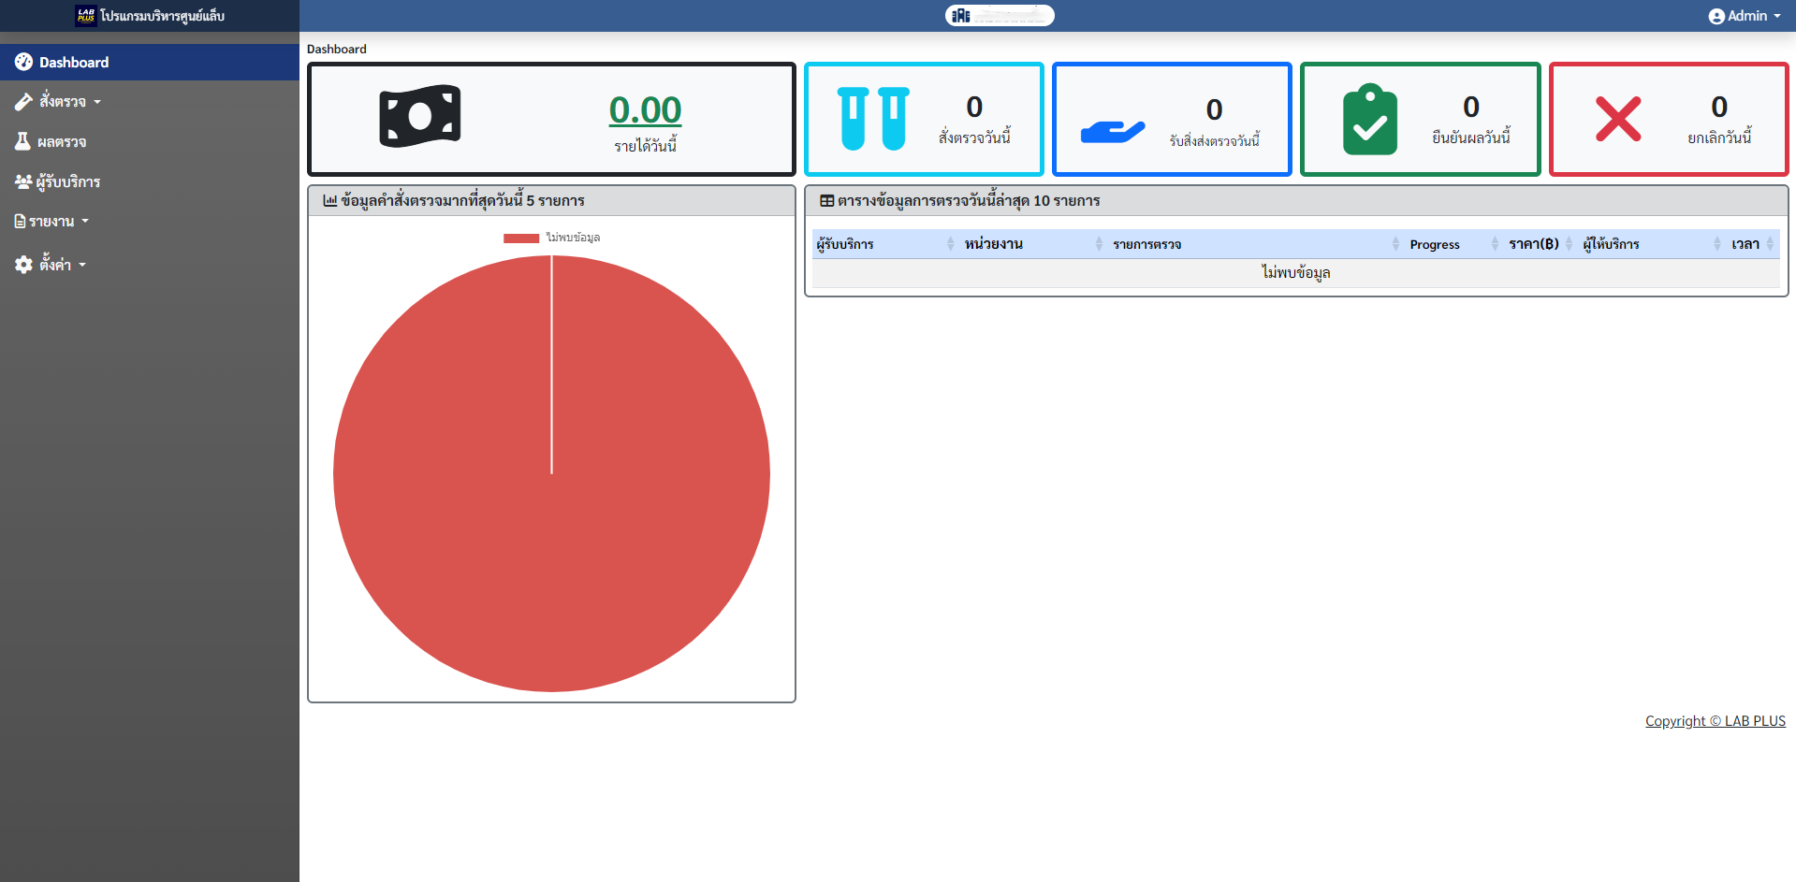The width and height of the screenshot is (1796, 882).
Task: Open the ตั้งค่า settings menu
Action: 54,265
